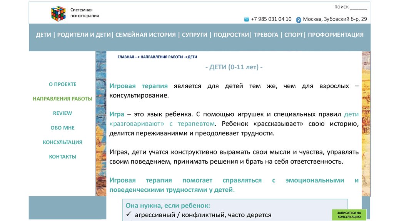Click the Системная психотерапия site title
Image resolution: width=394 pixels, height=221 pixels.
click(84, 13)
